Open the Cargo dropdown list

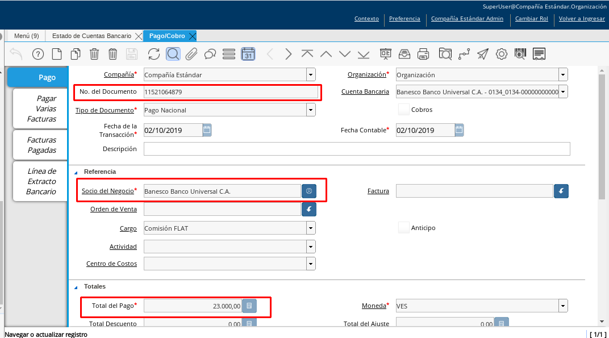[311, 228]
